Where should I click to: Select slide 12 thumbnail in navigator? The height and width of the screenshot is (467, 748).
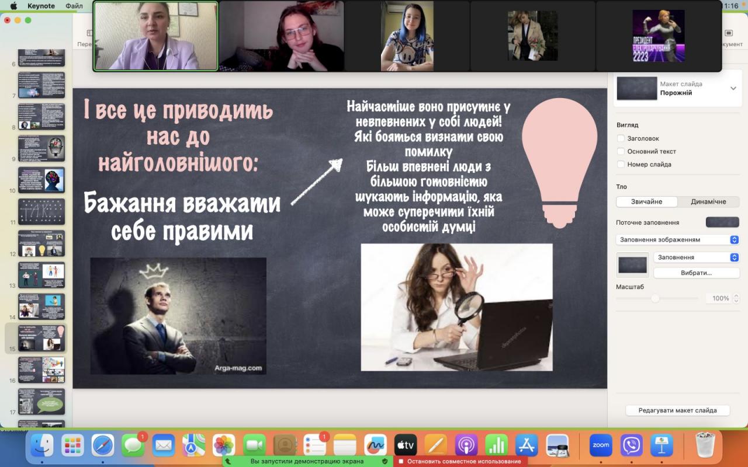point(41,243)
